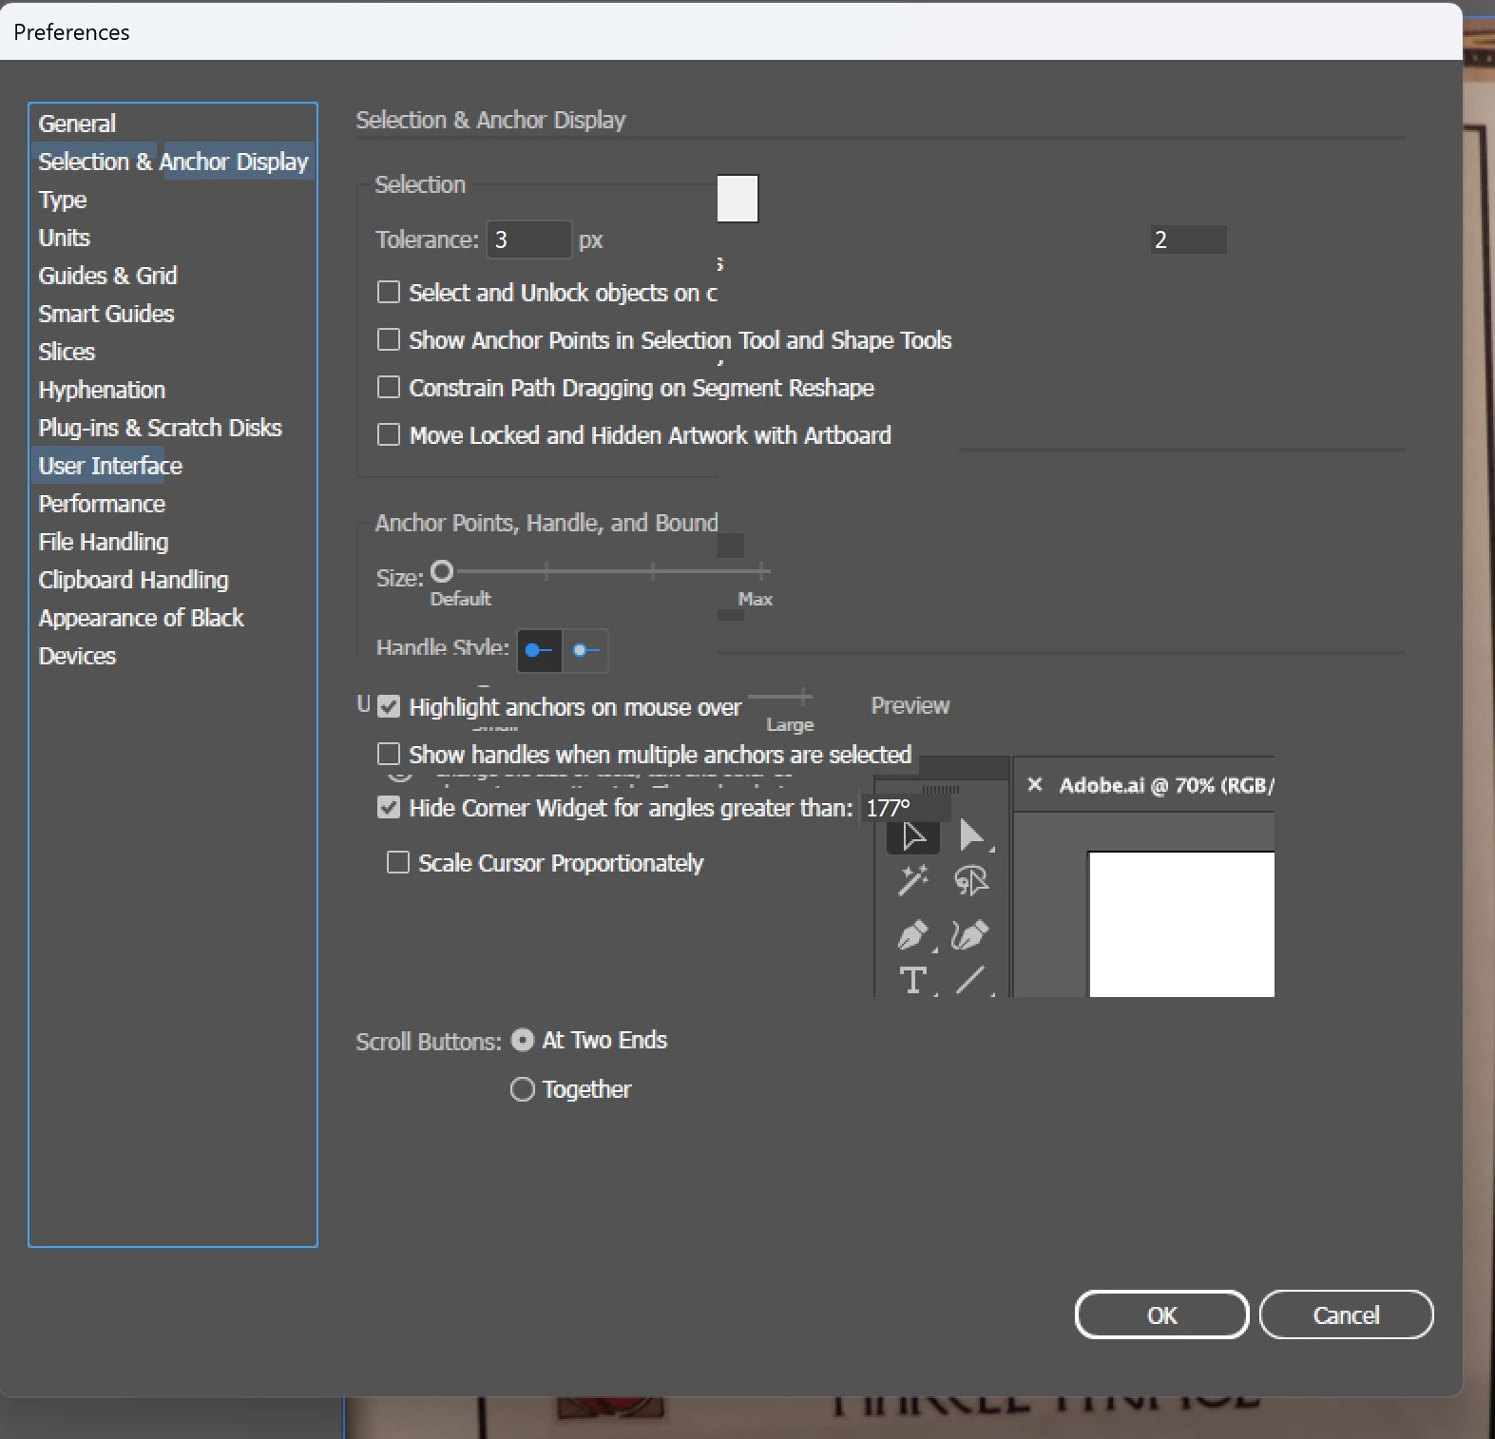Click the anchor Size slider handle
Viewport: 1495px width, 1439px height.
(x=442, y=571)
